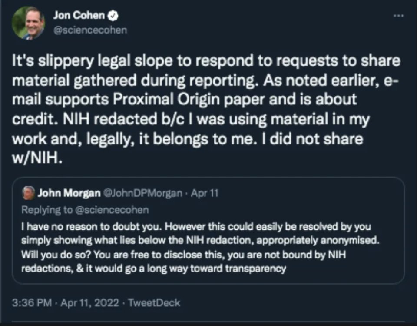Open Jon Cohen's profile photo
Screen dimensions: 417x329
[x=28, y=23]
